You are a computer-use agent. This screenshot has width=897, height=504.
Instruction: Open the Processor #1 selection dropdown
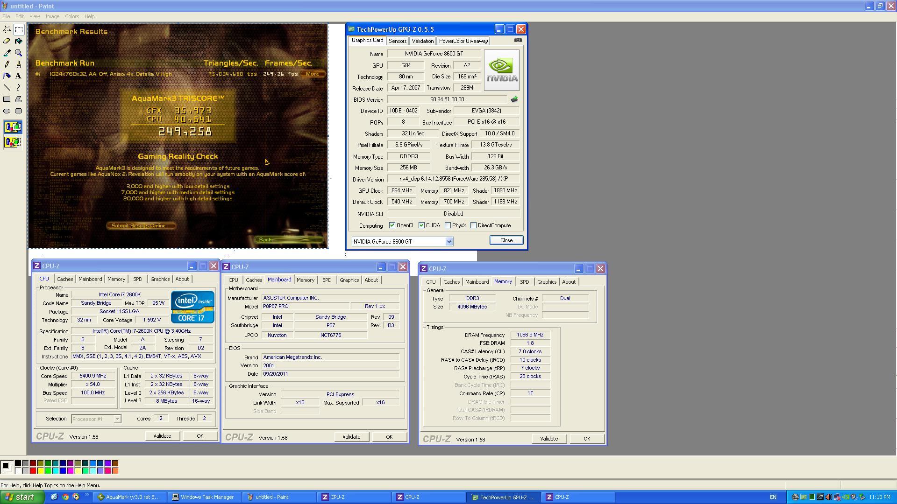click(117, 419)
